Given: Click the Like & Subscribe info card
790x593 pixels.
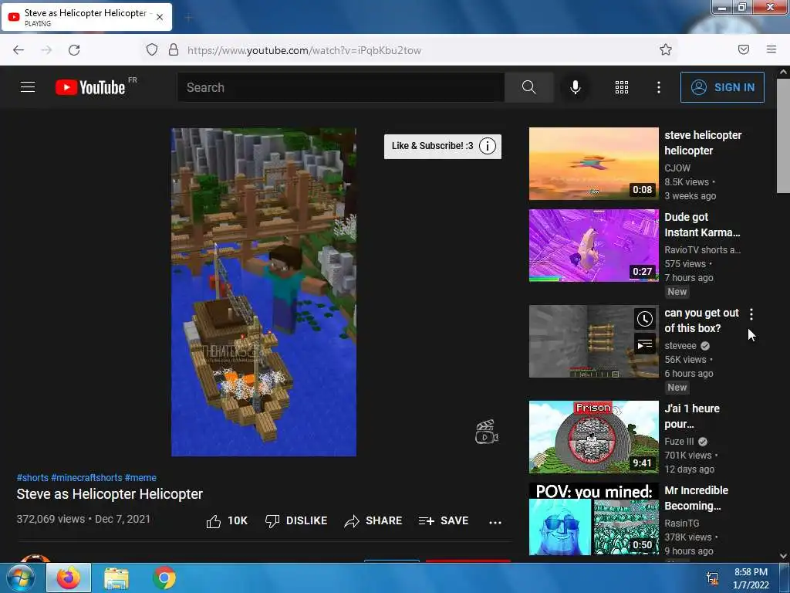Looking at the screenshot, I should tap(442, 146).
